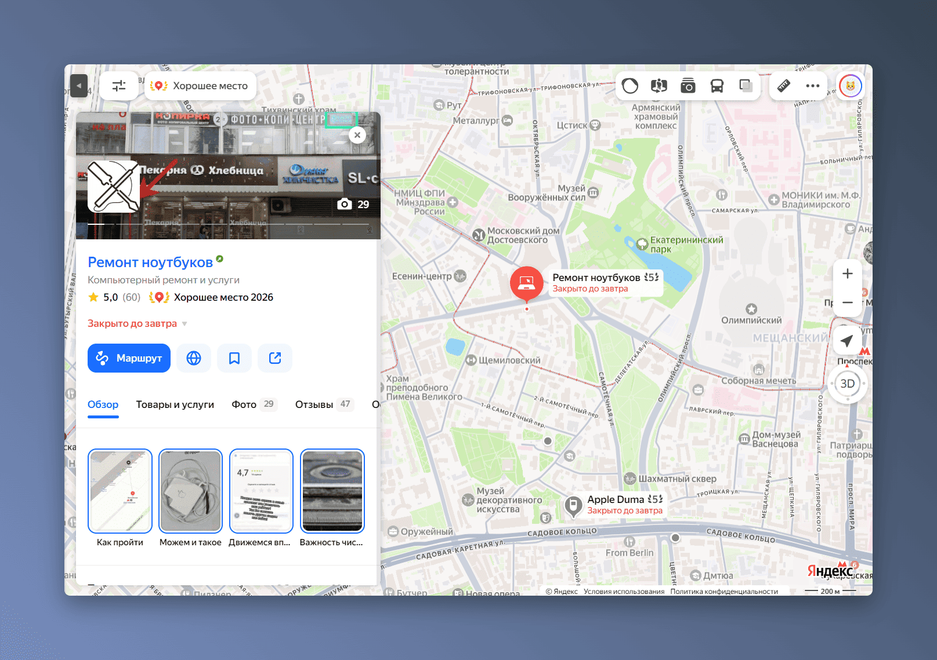Click the 'Хорошее место 2026' award badge
Screen dimensions: 937x660
[x=211, y=297]
